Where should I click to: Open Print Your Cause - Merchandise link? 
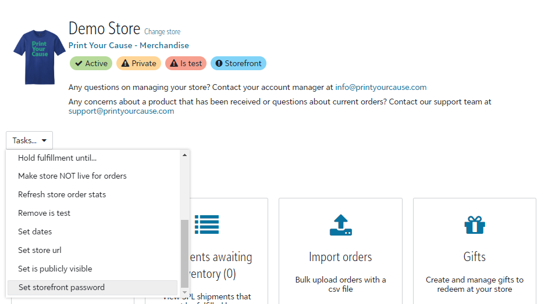(129, 45)
